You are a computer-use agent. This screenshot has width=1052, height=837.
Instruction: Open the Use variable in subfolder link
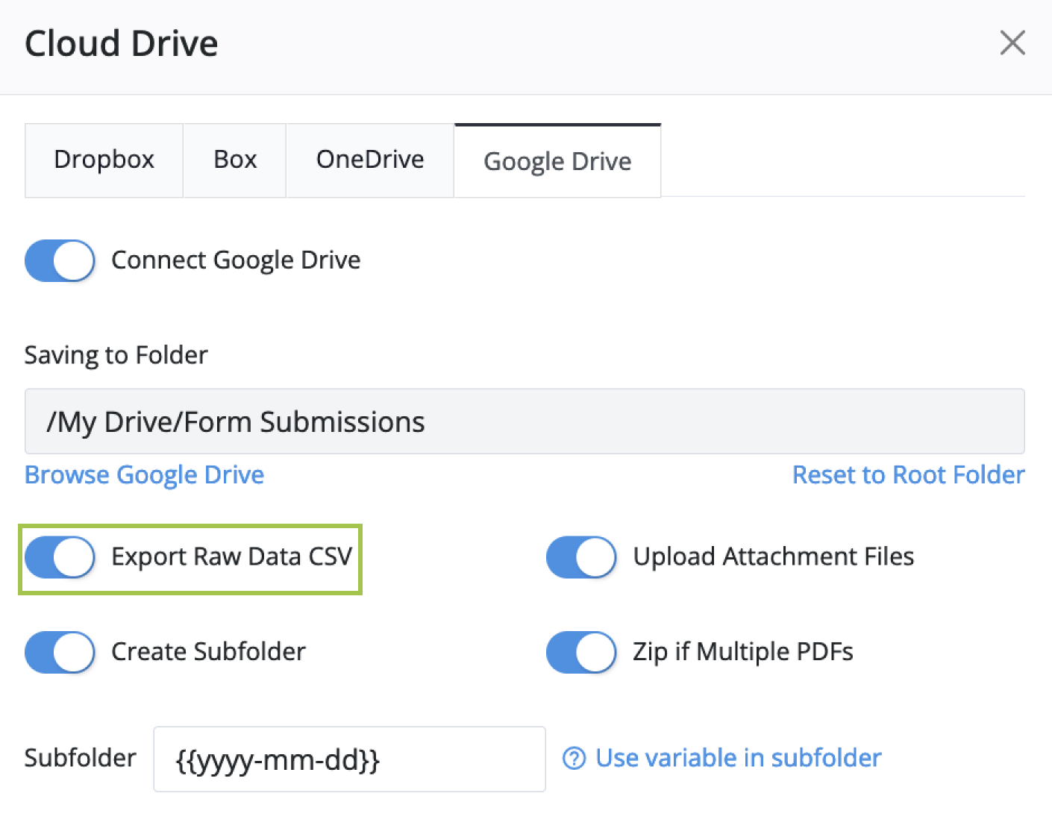pyautogui.click(x=738, y=759)
